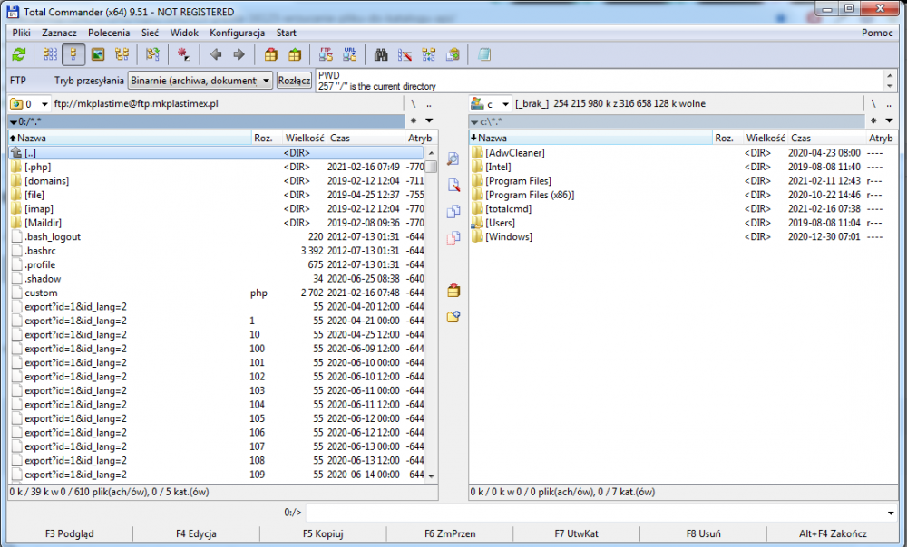Open left panel favorites asterisk button
This screenshot has height=547, width=907.
pos(413,120)
